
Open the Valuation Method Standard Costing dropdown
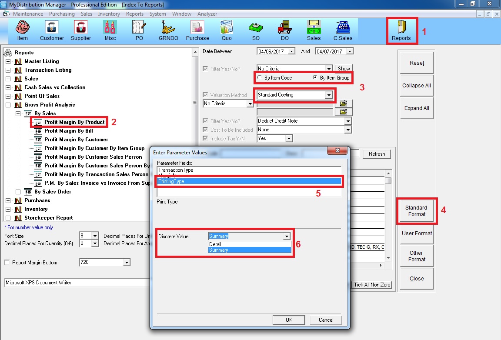(x=329, y=95)
